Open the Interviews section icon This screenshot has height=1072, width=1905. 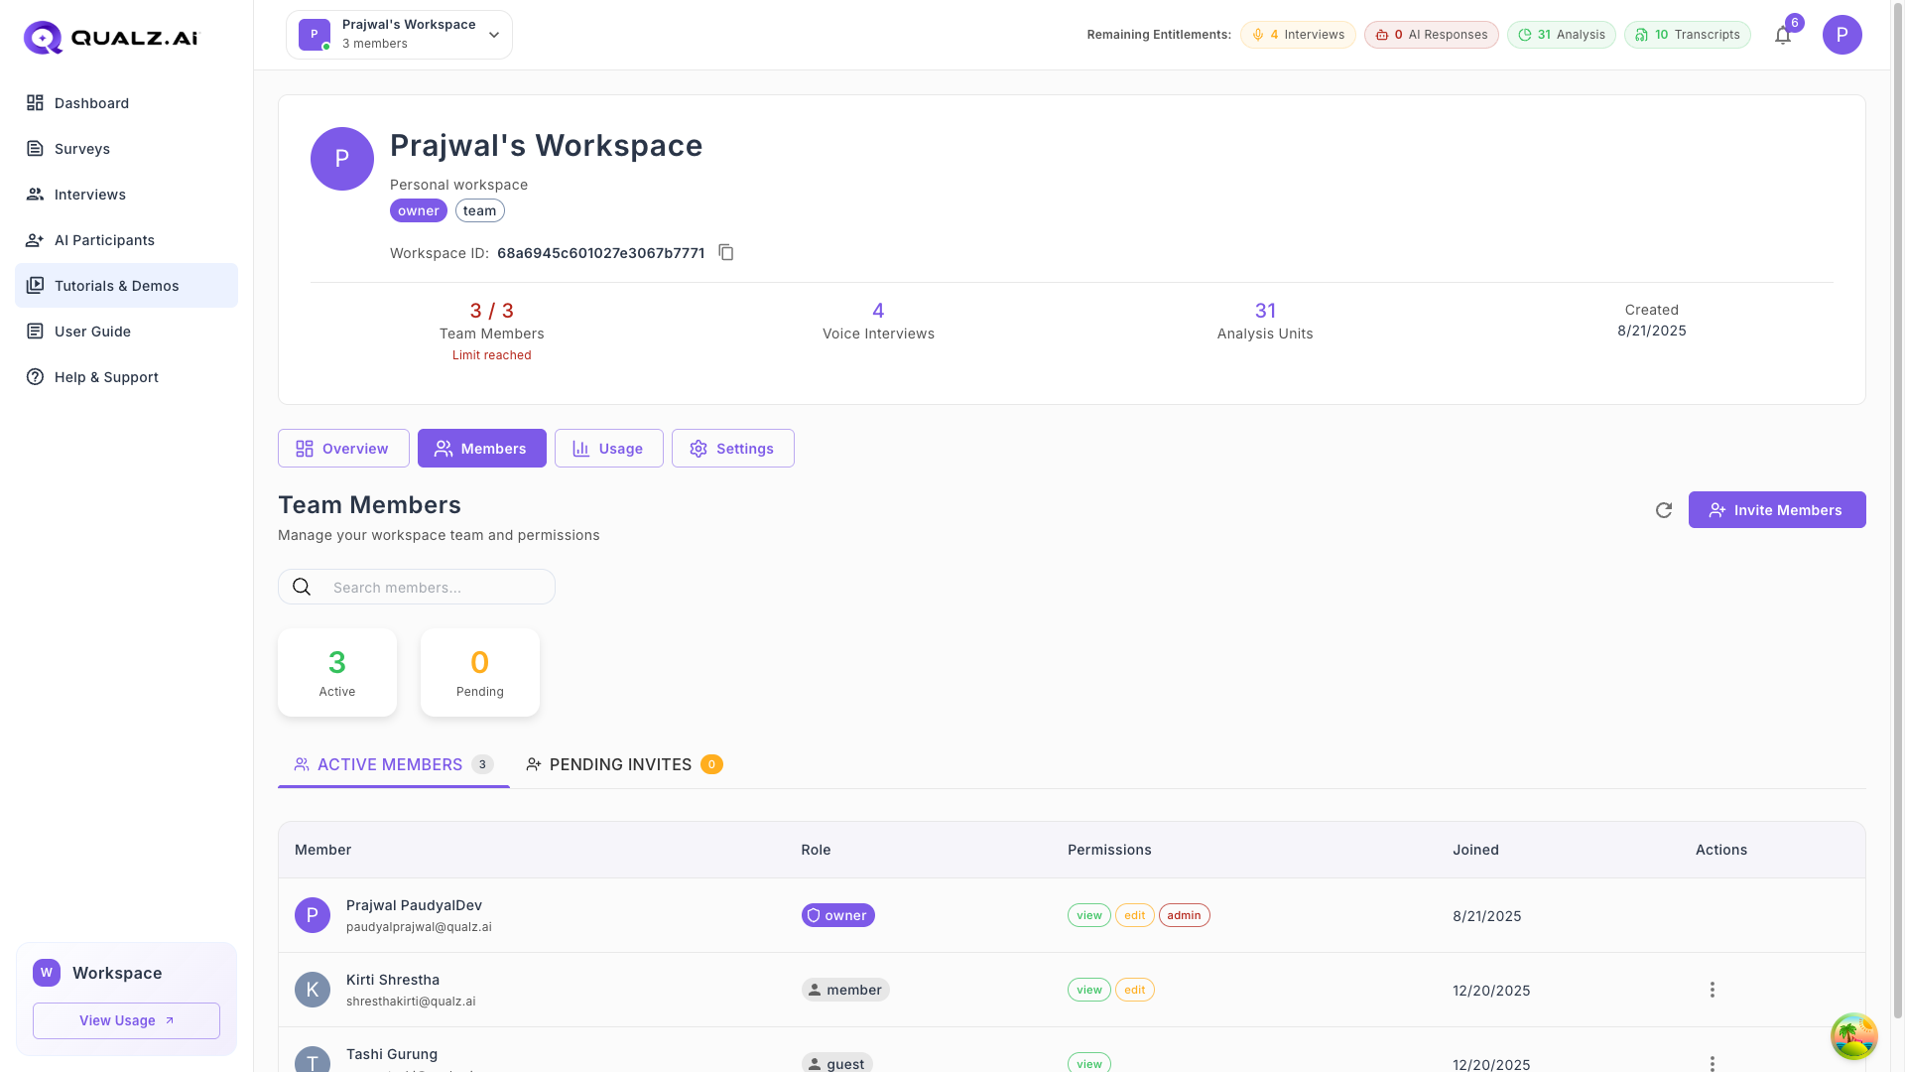pyautogui.click(x=36, y=194)
